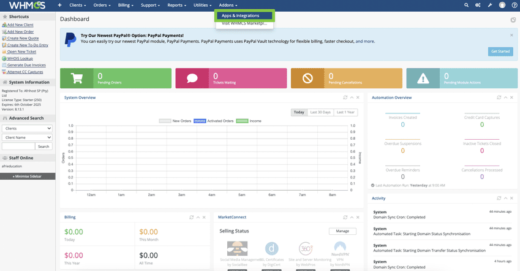The width and height of the screenshot is (520, 271).
Task: Click the Advanced Search text field
Action: point(18,147)
